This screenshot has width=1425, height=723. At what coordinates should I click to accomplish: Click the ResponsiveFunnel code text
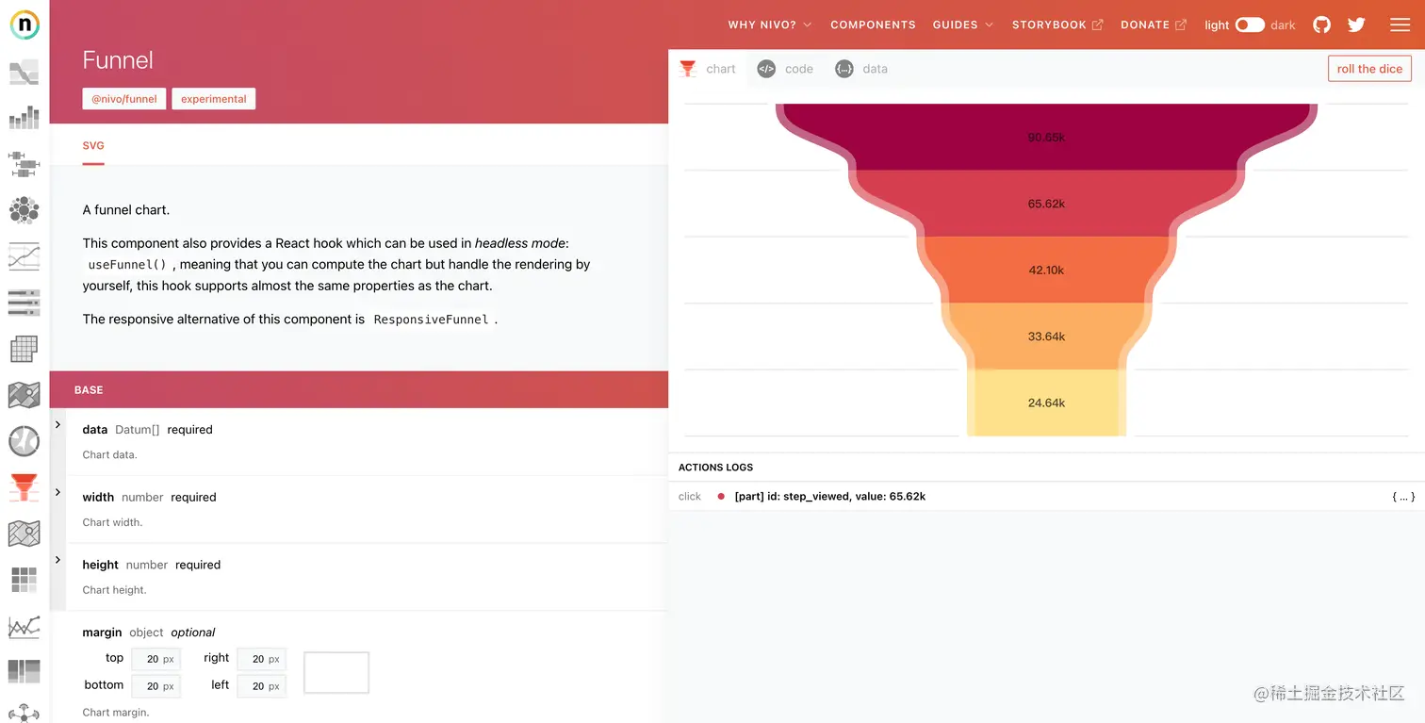431,320
